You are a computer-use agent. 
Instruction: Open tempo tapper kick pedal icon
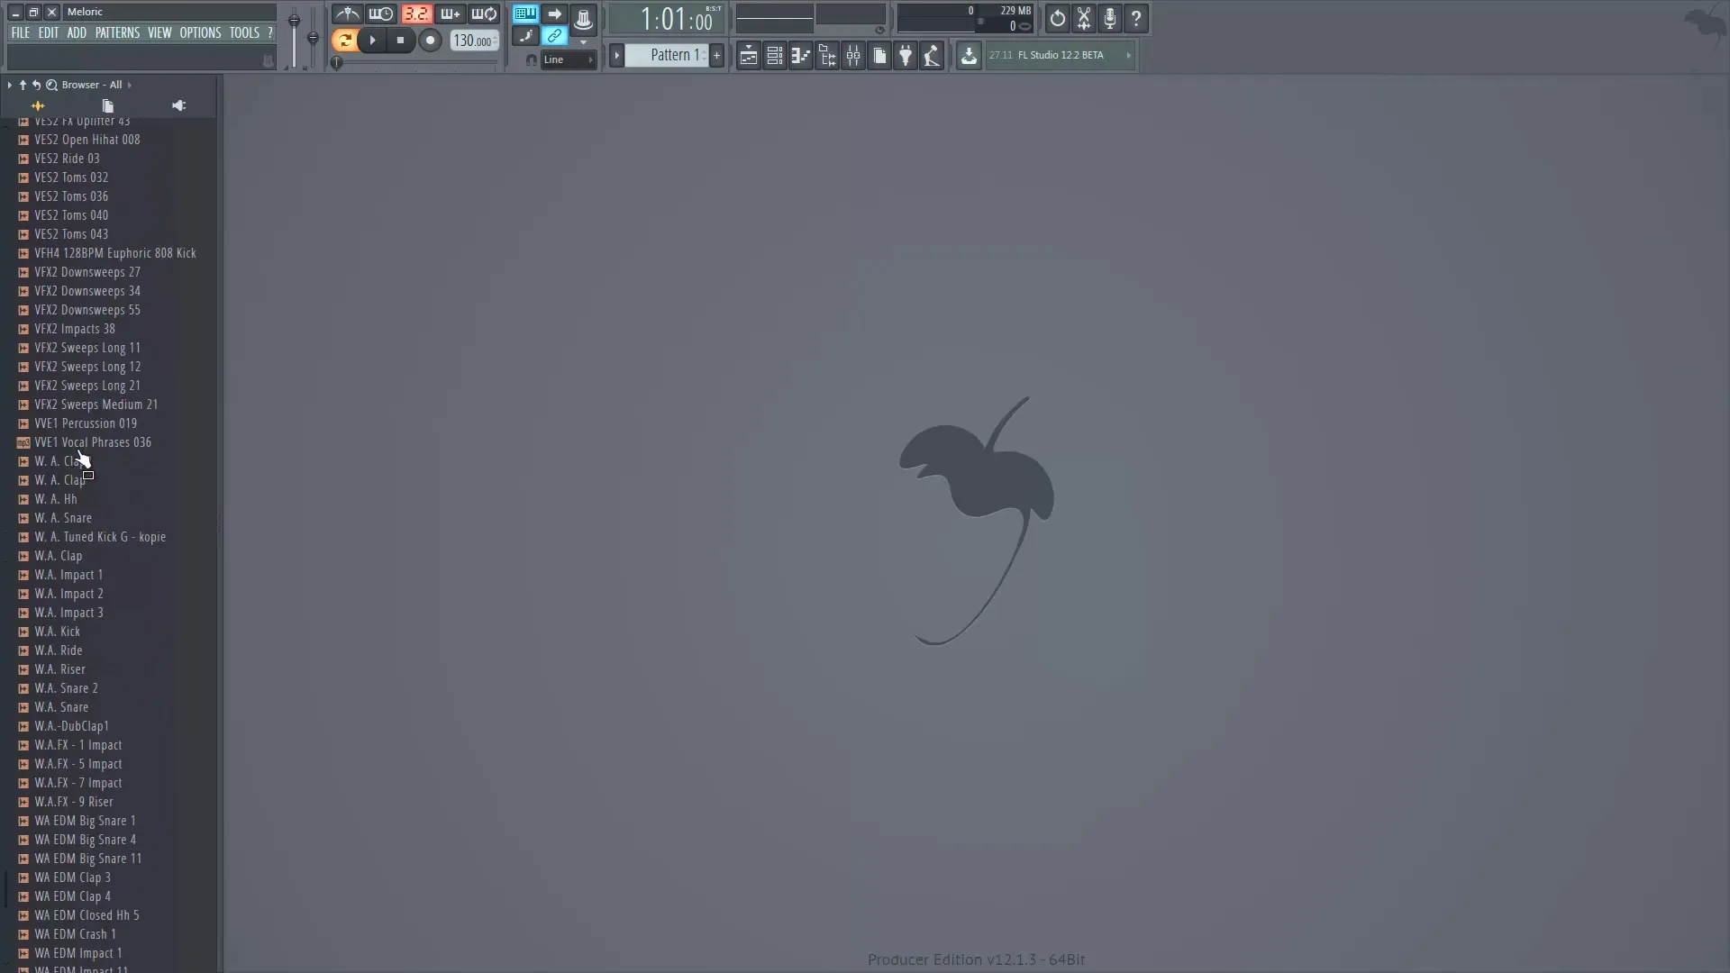(x=932, y=56)
